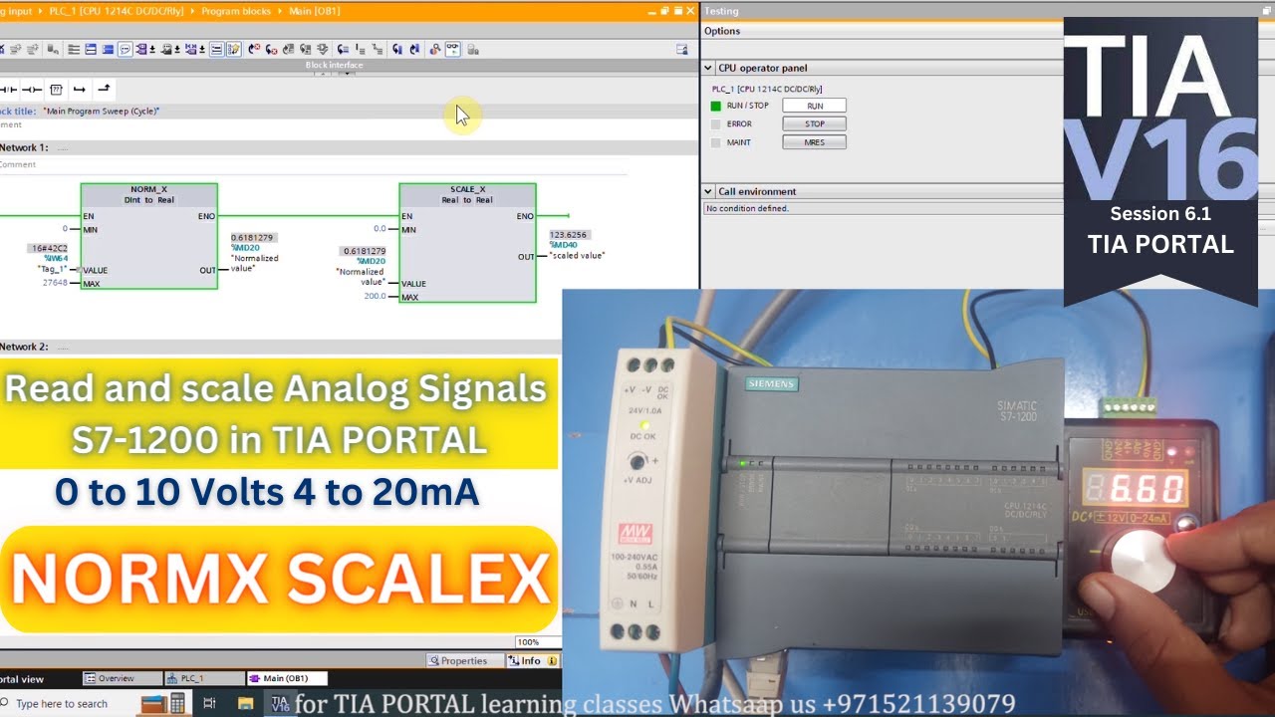Screen dimensions: 1275x717
Task: Click the 200.0 MAX input of SCALE_X
Action: click(x=375, y=296)
